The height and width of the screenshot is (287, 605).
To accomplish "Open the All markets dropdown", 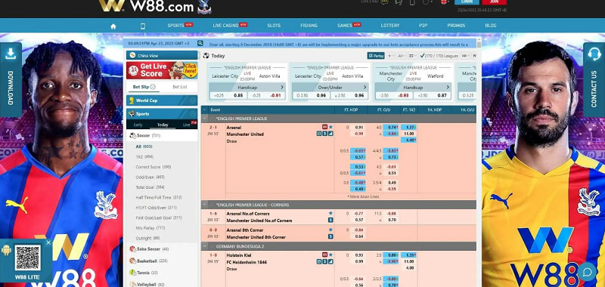I will (402, 56).
